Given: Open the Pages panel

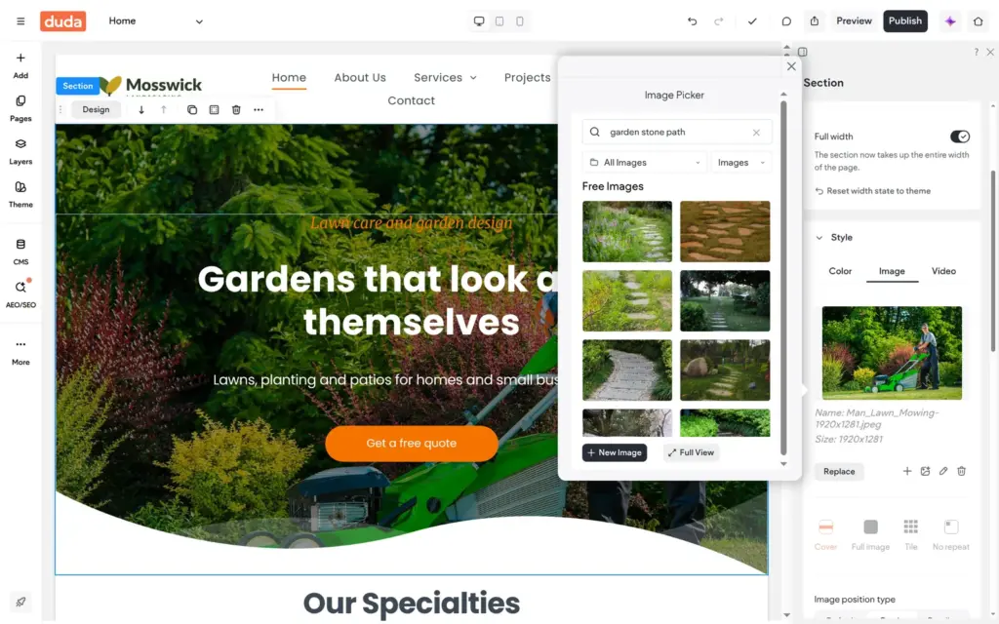Looking at the screenshot, I should 20,109.
